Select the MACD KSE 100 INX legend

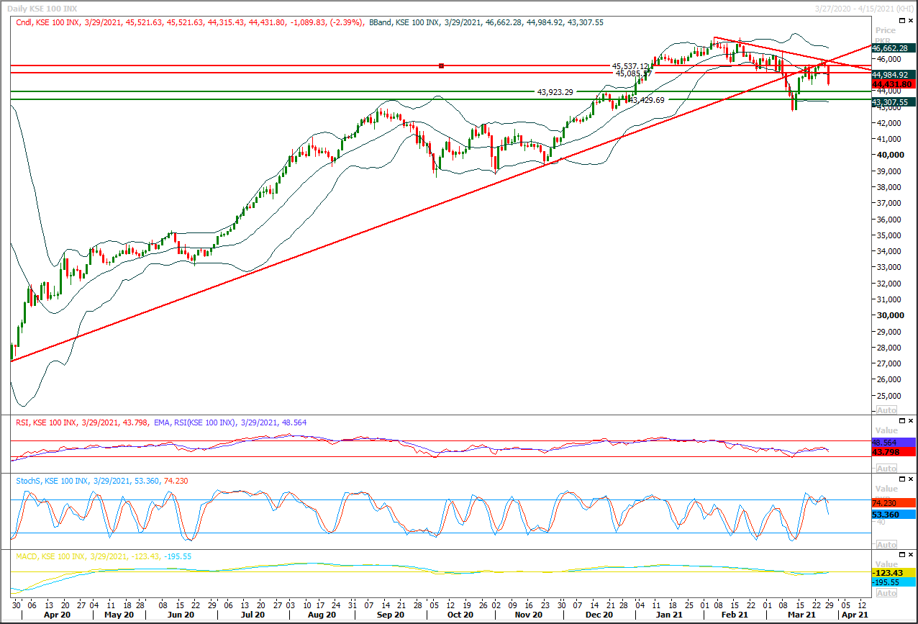[x=103, y=556]
